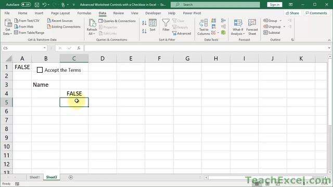Click the Sign in button
This screenshot has width=333, height=187.
coord(275,5)
